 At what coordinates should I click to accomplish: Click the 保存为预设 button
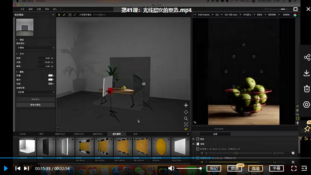35,105
